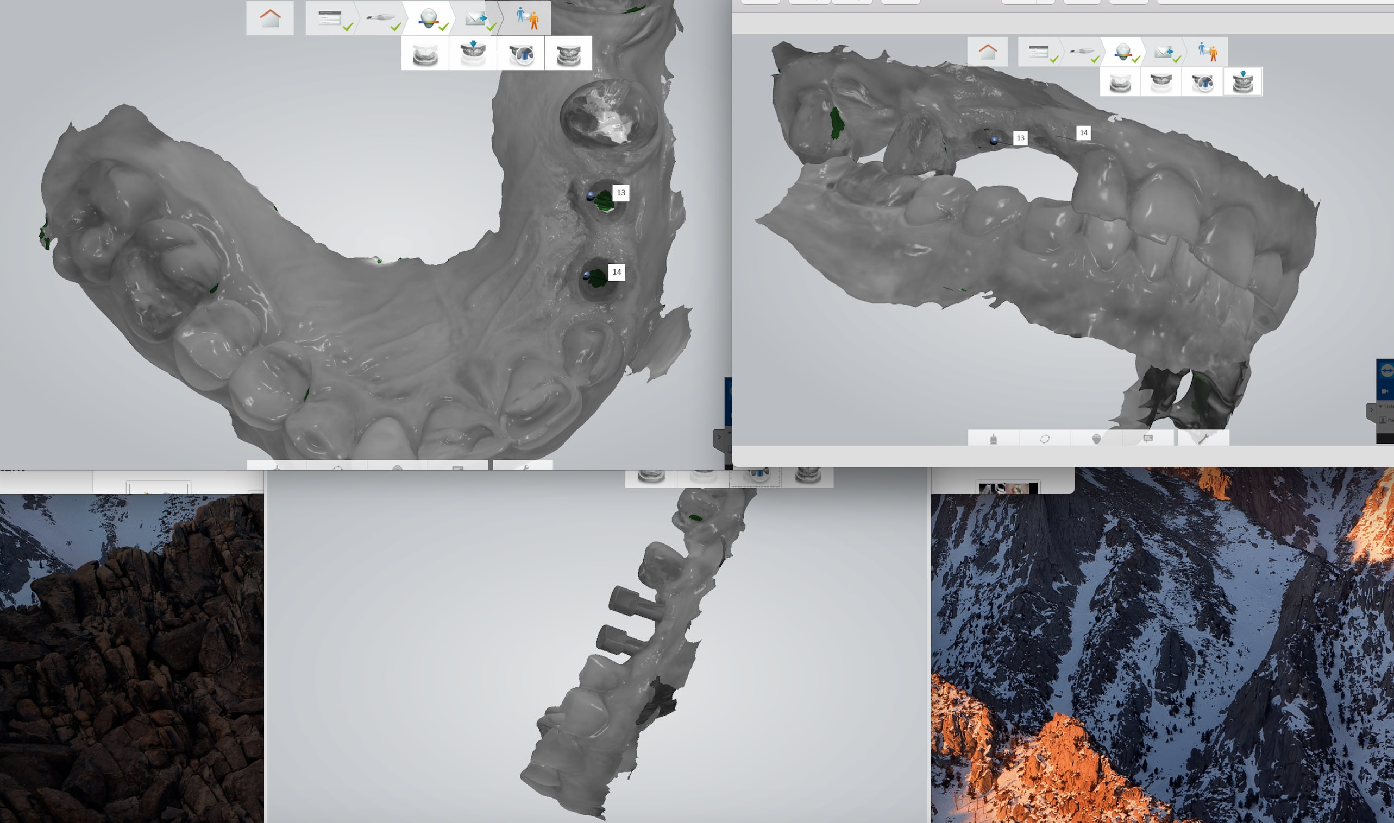Select the lasso trim tool in the right window

pos(1044,439)
